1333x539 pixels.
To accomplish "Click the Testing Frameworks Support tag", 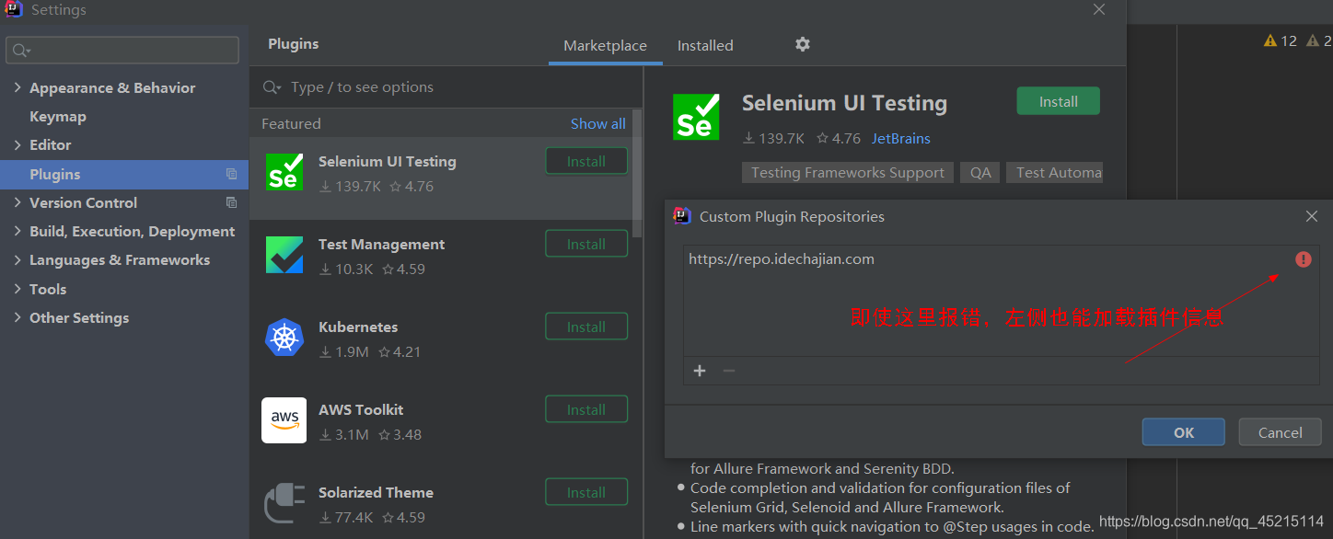I will click(x=848, y=173).
